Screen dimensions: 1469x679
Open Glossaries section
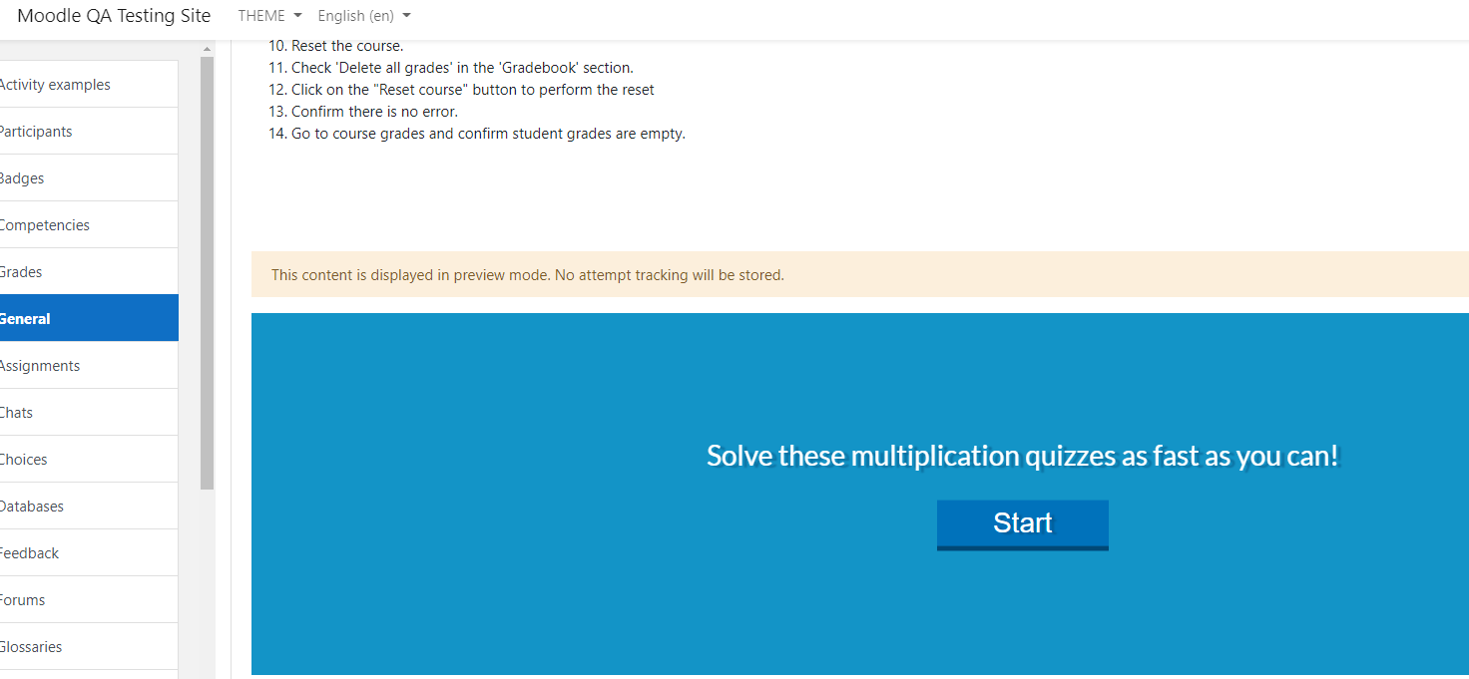tap(89, 647)
